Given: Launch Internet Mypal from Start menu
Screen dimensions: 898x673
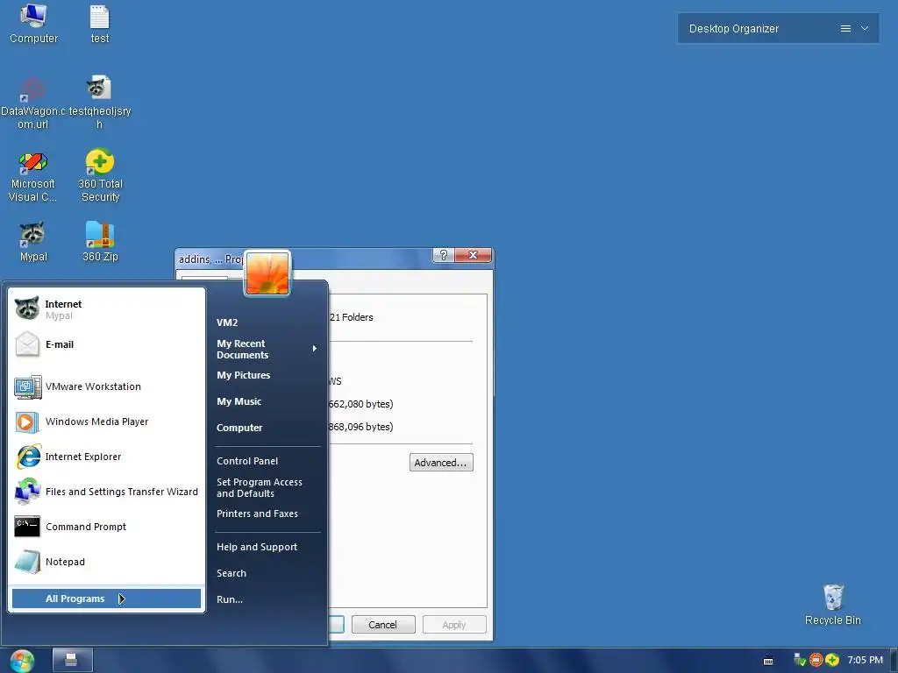Looking at the screenshot, I should (x=106, y=309).
